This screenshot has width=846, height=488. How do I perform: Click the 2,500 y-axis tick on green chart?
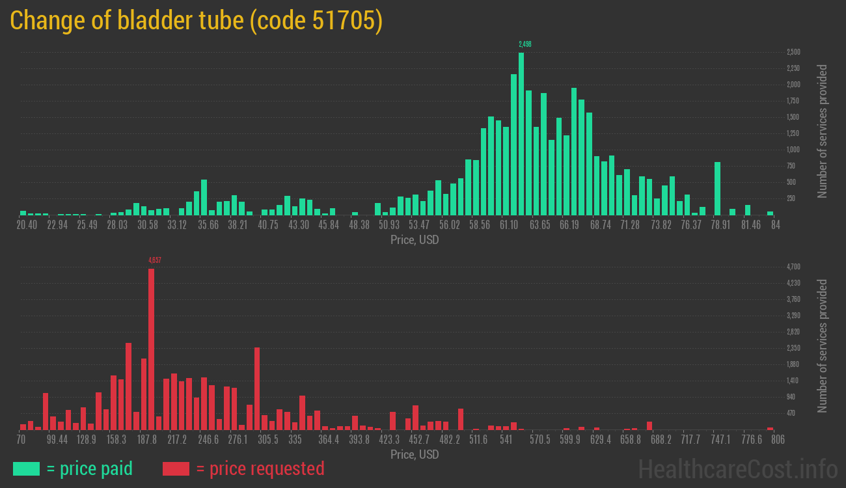click(793, 52)
